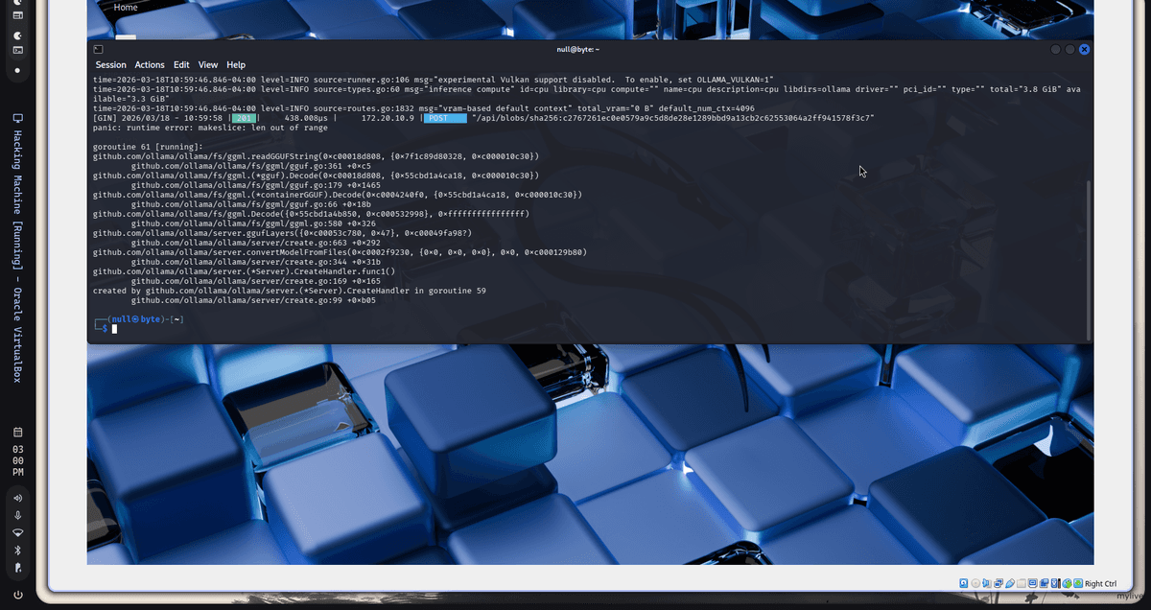This screenshot has height=610, width=1151.
Task: Open the terminal's Edit menu
Action: [x=181, y=65]
